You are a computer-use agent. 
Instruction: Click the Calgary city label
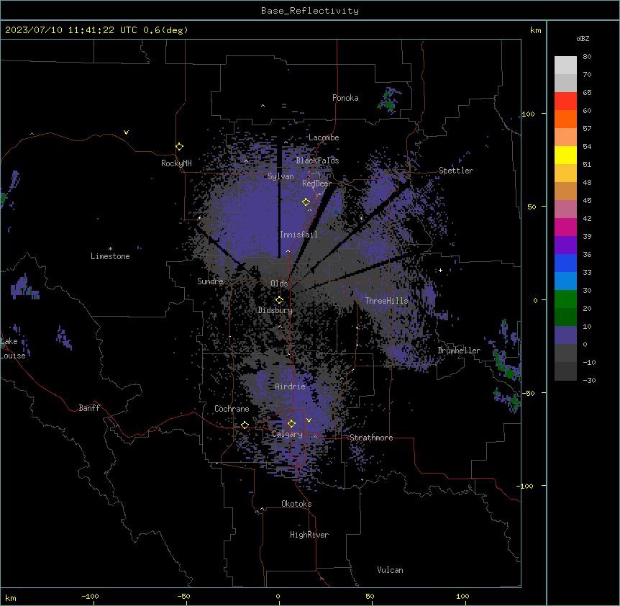[x=287, y=434]
